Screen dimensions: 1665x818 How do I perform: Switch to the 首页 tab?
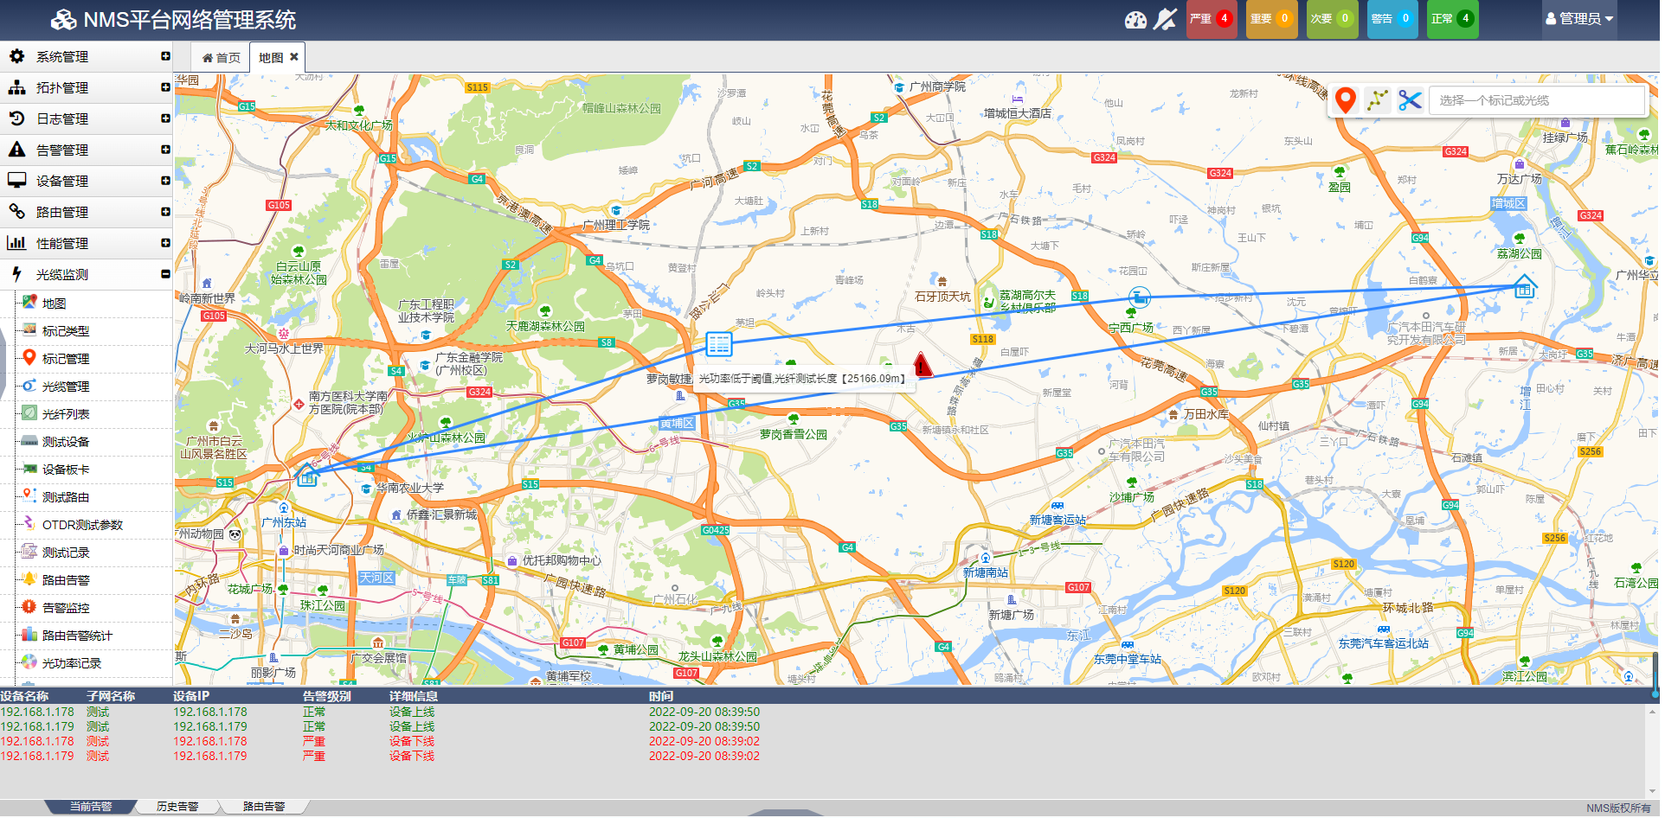pos(222,58)
